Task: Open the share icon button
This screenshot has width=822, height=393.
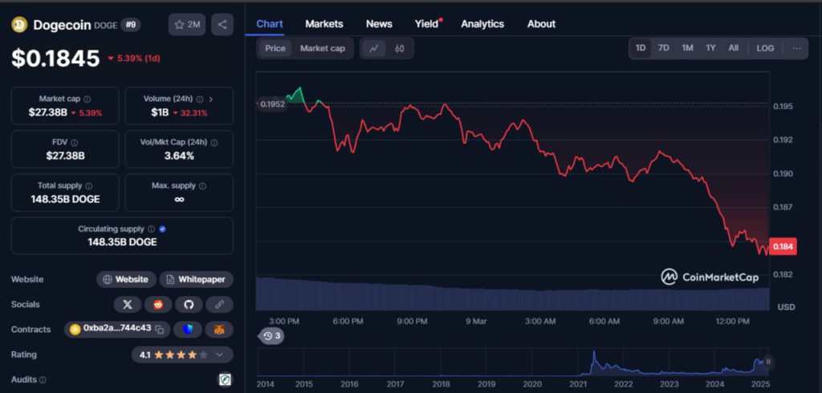Action: tap(222, 25)
